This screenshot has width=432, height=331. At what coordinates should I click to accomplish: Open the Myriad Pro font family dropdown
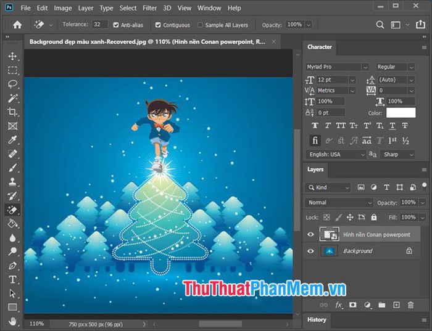point(365,67)
